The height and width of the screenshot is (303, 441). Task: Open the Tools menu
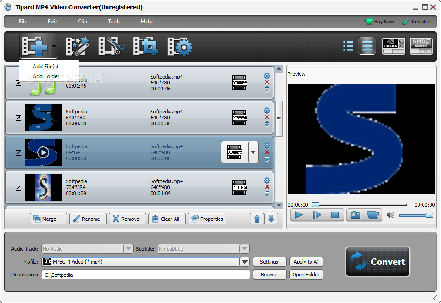coord(114,22)
